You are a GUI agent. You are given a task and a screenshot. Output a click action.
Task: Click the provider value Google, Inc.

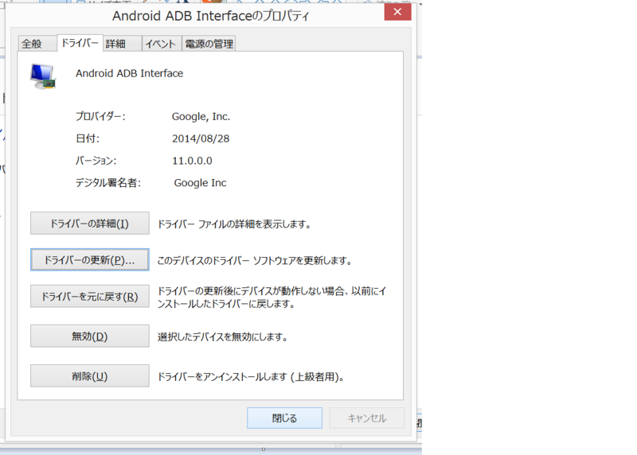[x=201, y=116]
